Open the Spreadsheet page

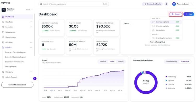pos(17,32)
